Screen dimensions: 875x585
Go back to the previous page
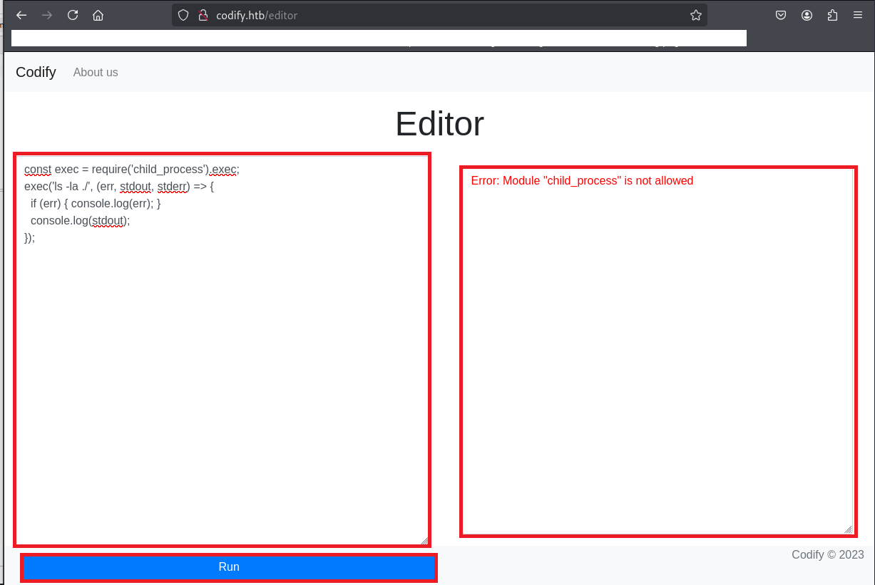21,15
